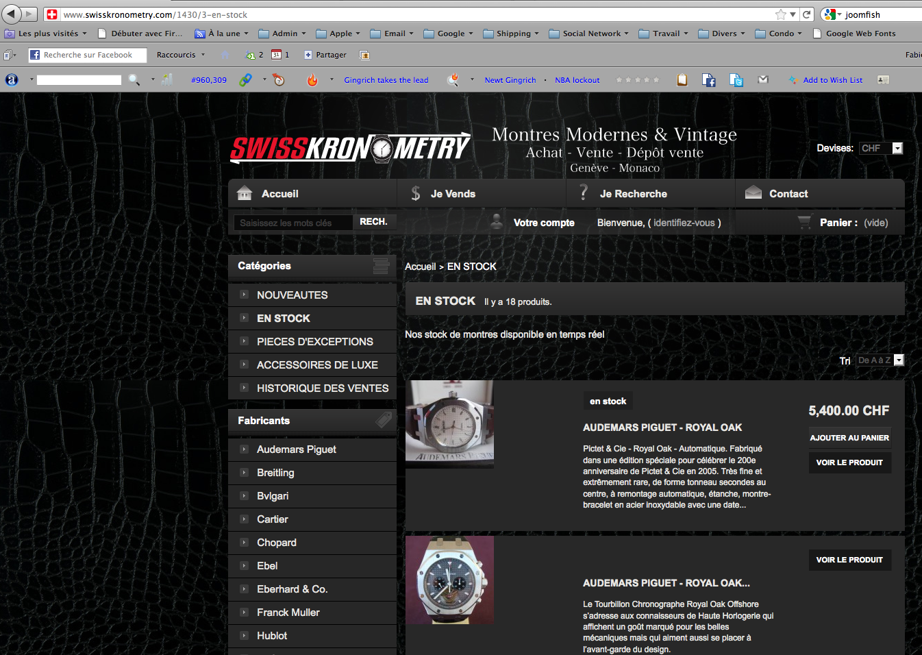Open the first Royal Oak watch thumbnail
Image resolution: width=922 pixels, height=655 pixels.
(x=449, y=424)
